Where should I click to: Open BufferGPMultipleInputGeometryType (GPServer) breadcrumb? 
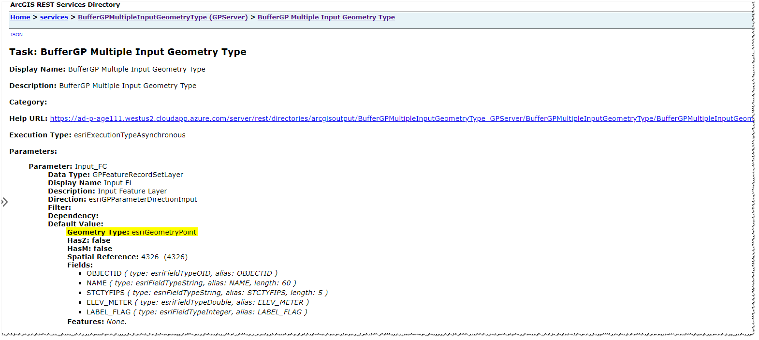click(x=163, y=17)
